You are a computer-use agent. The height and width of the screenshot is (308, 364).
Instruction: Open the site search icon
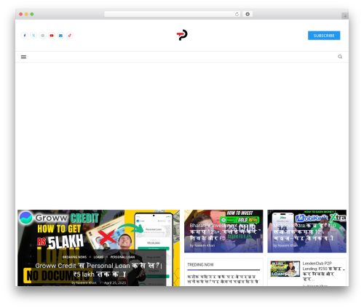point(340,57)
